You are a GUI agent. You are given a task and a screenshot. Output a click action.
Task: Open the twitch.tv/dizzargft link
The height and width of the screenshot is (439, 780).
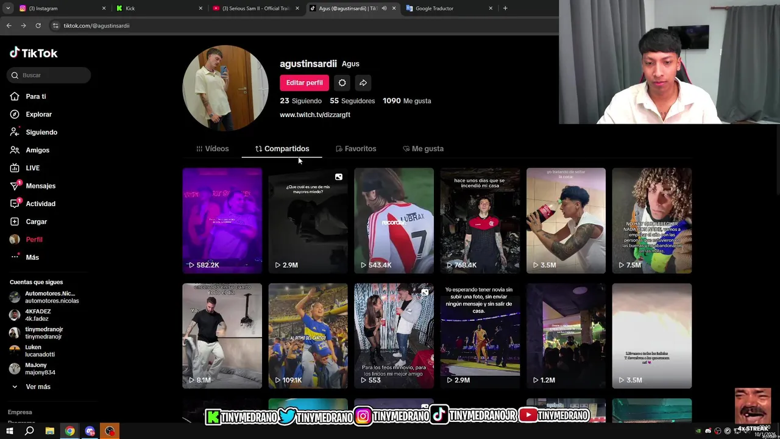tap(315, 115)
